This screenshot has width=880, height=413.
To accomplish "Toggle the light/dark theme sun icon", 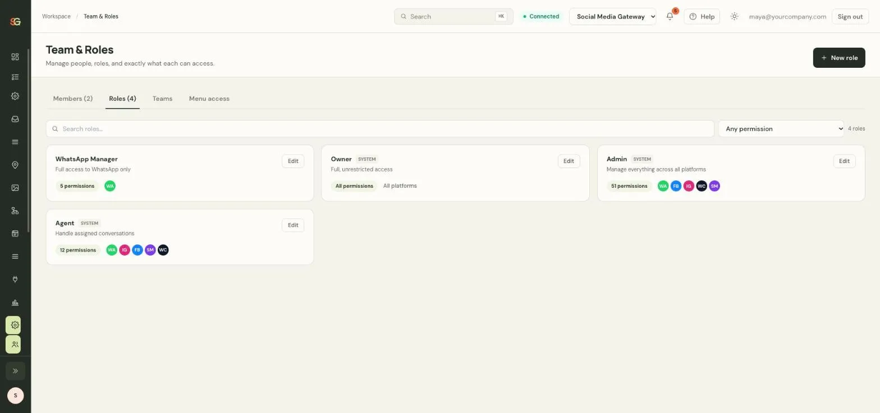I will (x=734, y=16).
